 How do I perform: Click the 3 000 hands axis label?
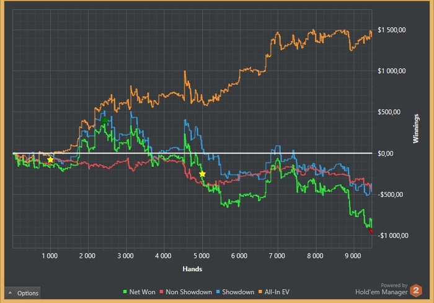(125, 256)
